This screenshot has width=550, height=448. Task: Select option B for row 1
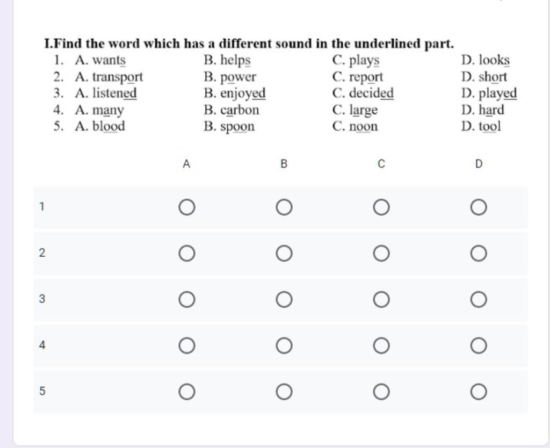[284, 207]
